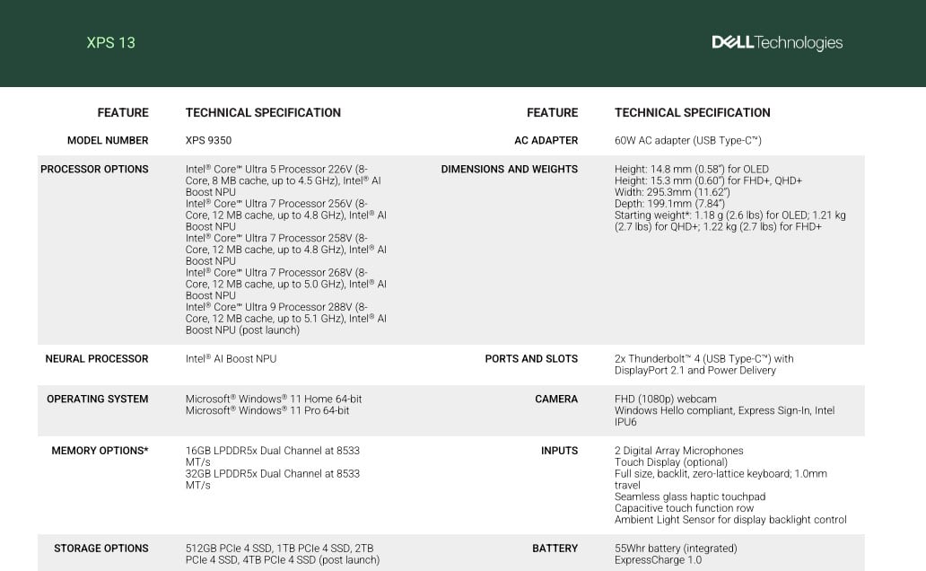
Task: Click the NEURAL PROCESSOR label
Action: click(x=97, y=359)
